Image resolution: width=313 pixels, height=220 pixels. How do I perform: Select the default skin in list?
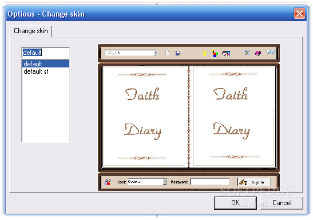46,64
